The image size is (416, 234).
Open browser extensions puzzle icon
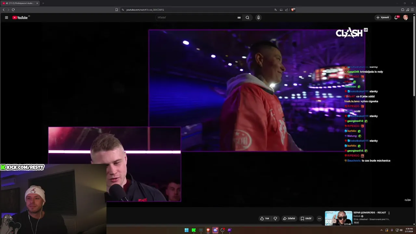(x=403, y=10)
